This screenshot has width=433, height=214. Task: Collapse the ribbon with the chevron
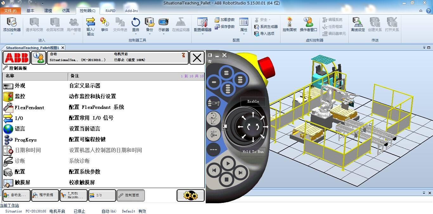pyautogui.click(x=421, y=10)
